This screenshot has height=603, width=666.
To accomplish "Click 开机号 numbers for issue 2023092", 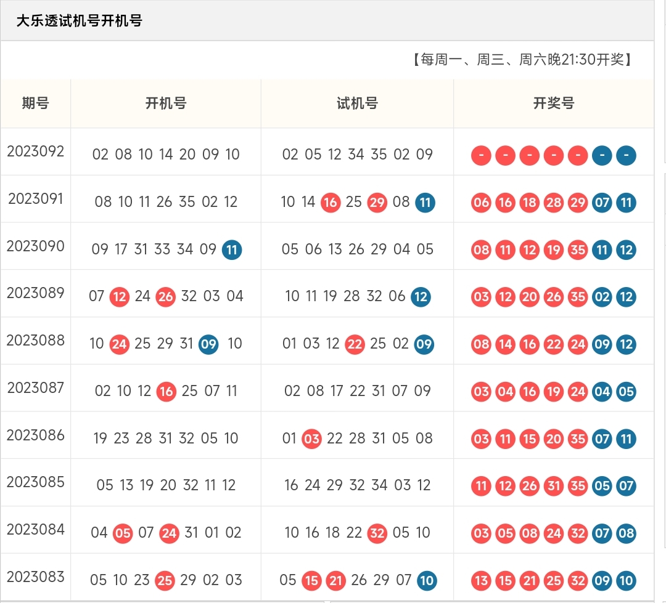I will point(166,155).
